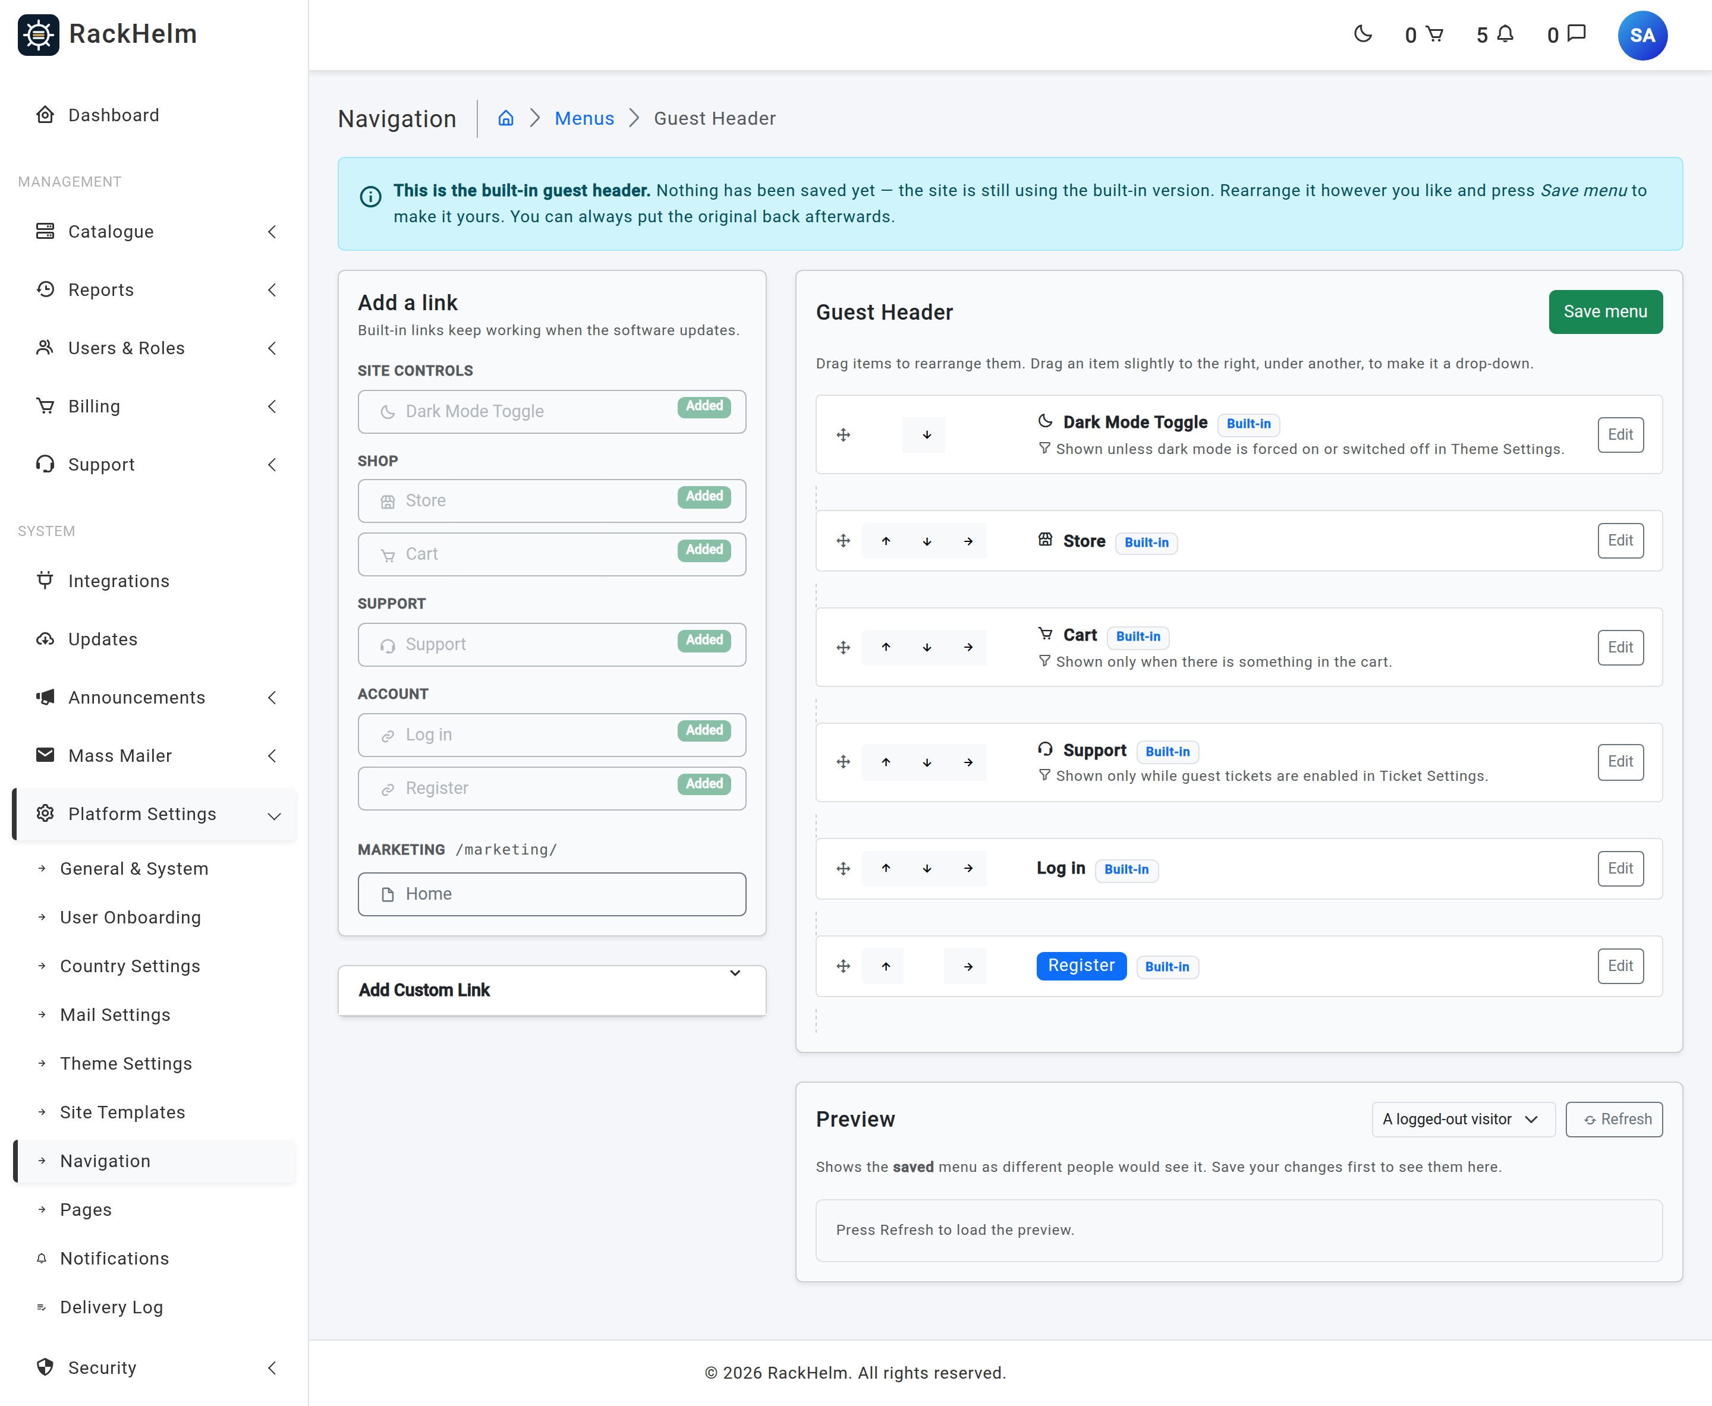This screenshot has height=1406, width=1712.
Task: Open the logged-out visitor preview dropdown
Action: pos(1462,1120)
